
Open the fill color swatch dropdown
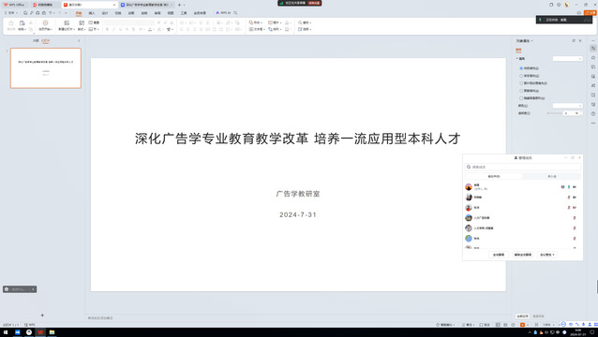pos(567,106)
